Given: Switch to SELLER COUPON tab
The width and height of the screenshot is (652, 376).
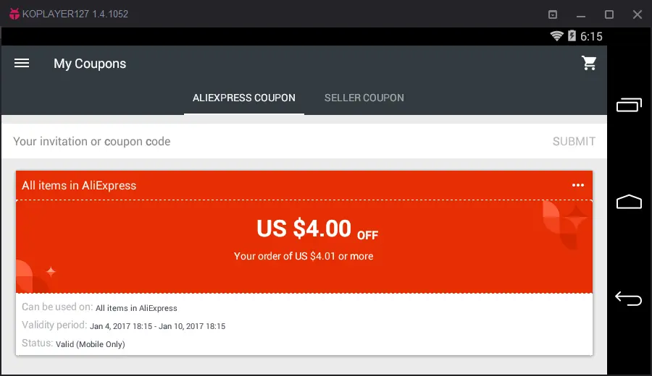Looking at the screenshot, I should click(x=364, y=98).
